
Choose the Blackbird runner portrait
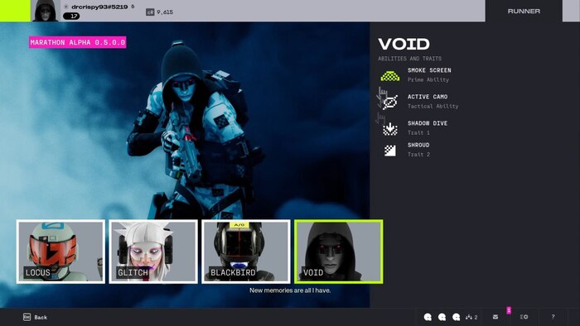click(x=246, y=252)
